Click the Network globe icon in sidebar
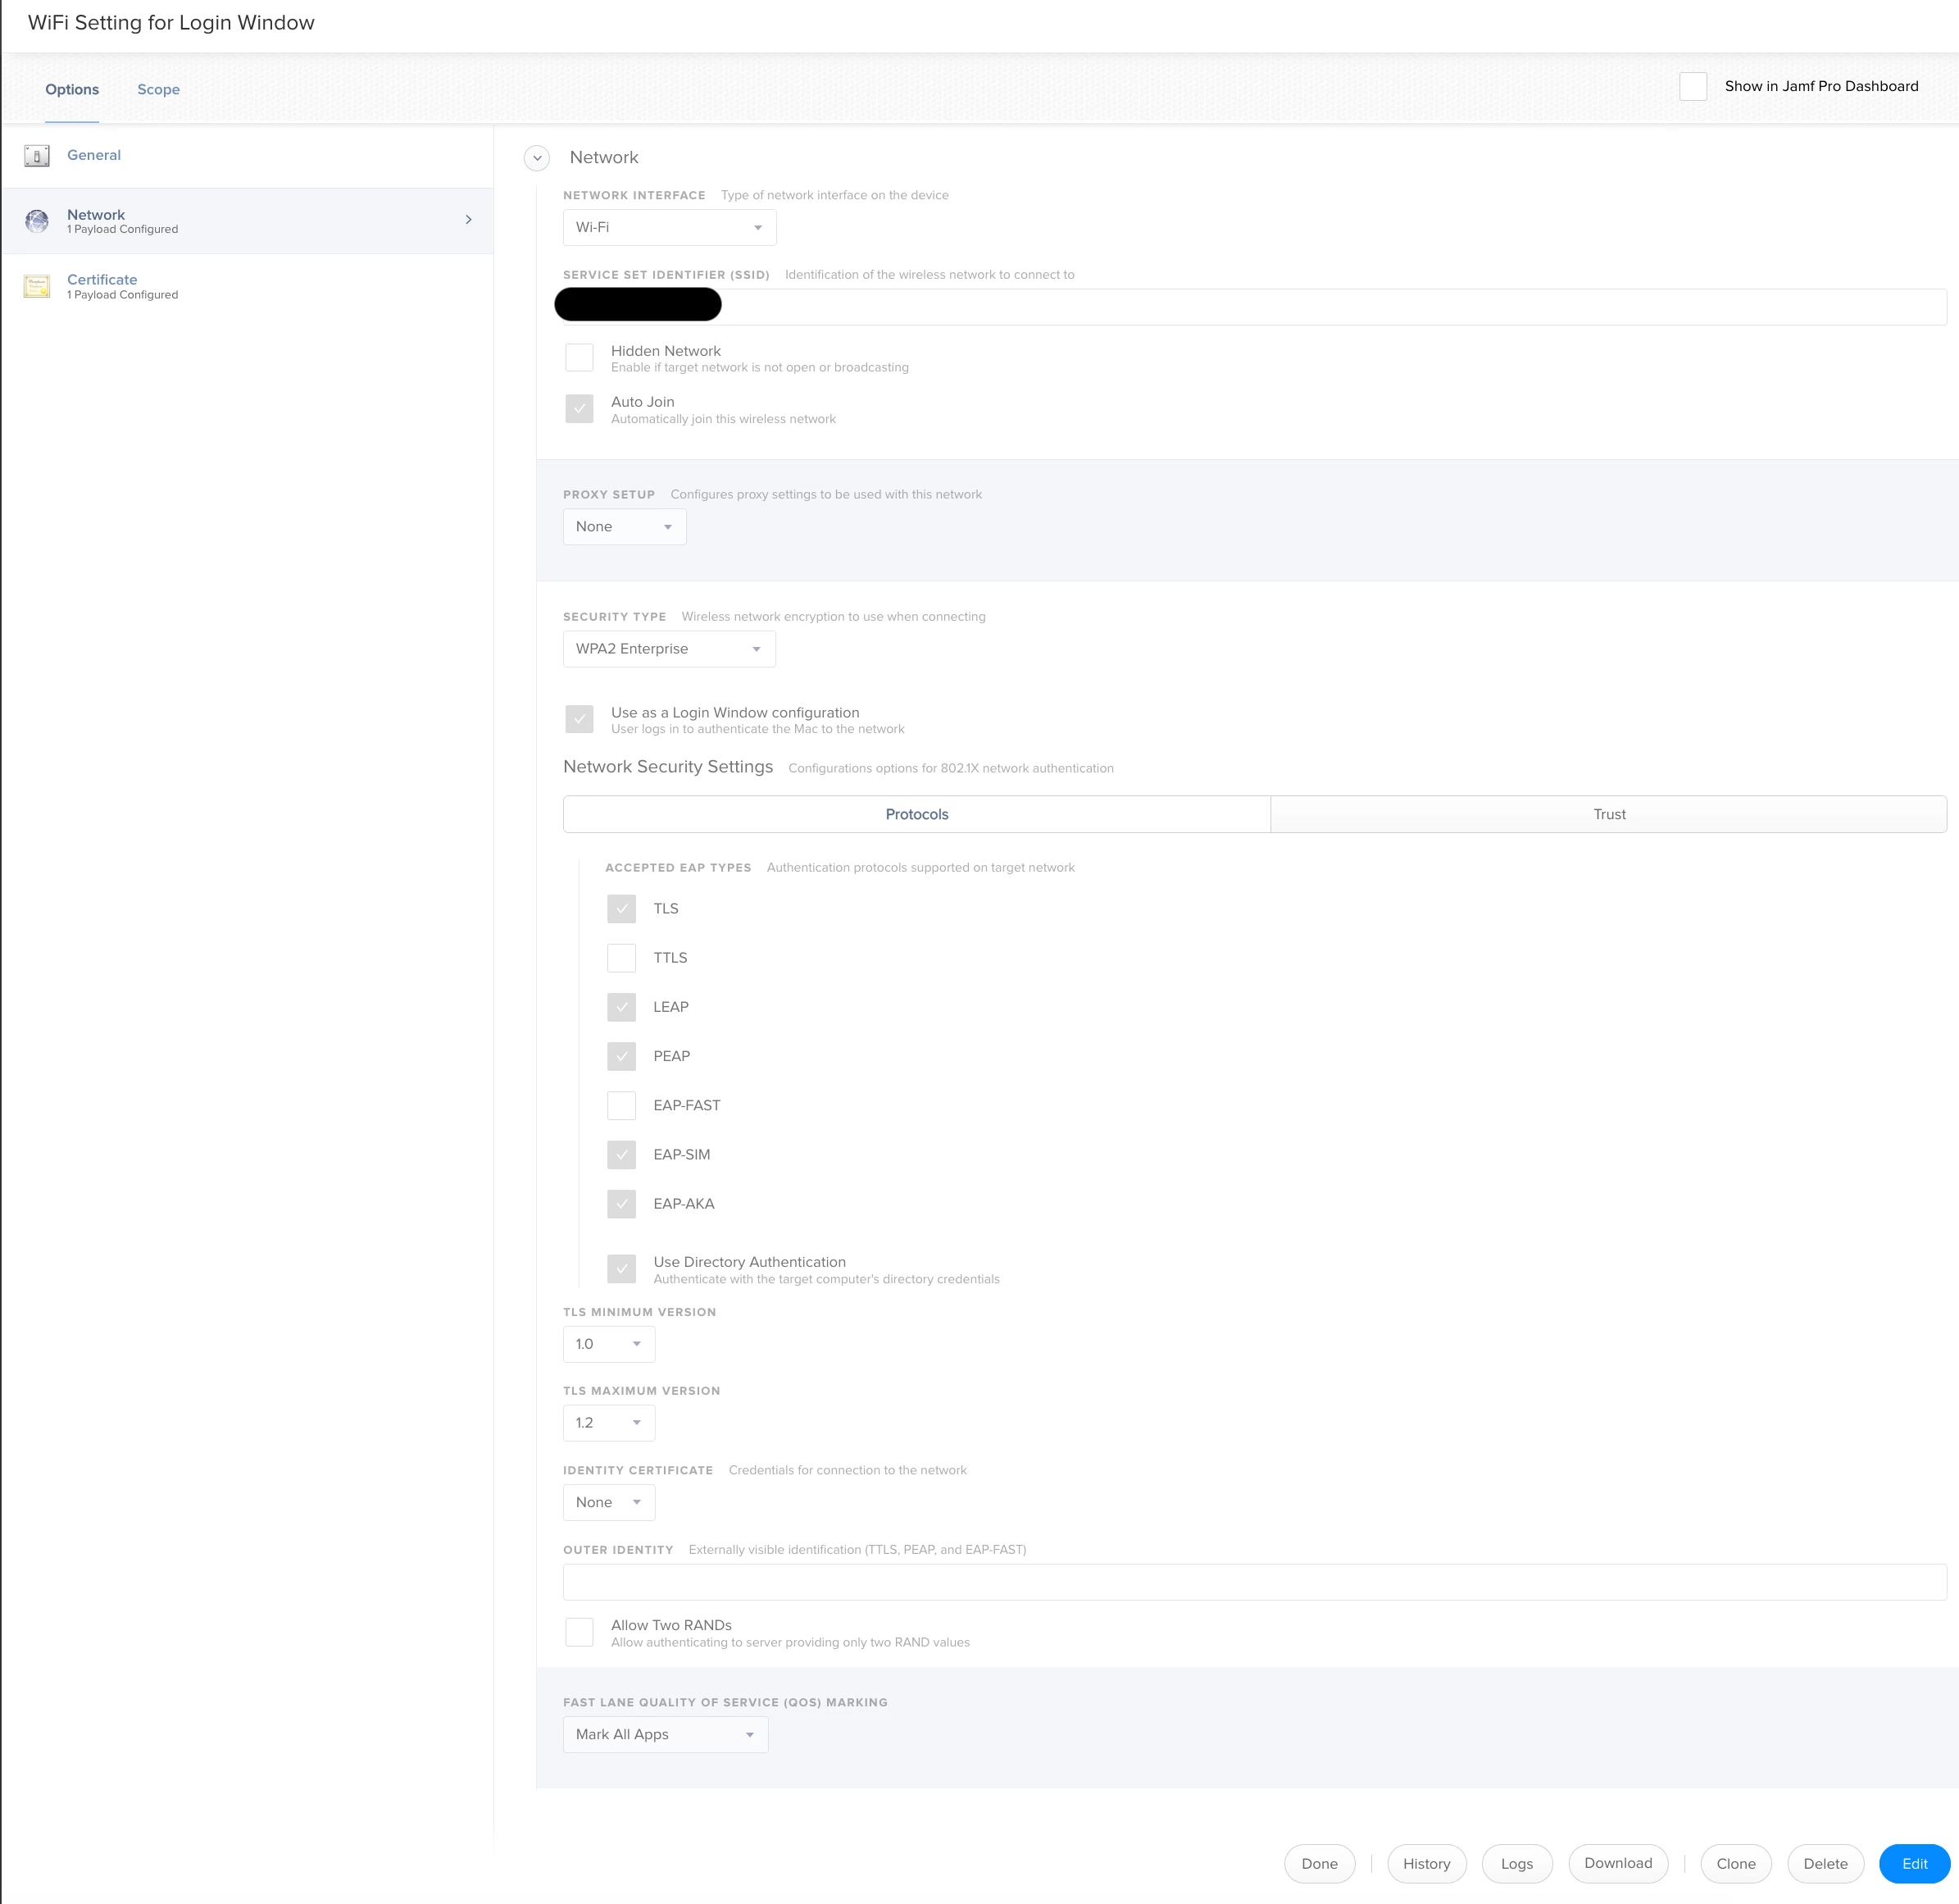The image size is (1959, 1904). [x=37, y=221]
